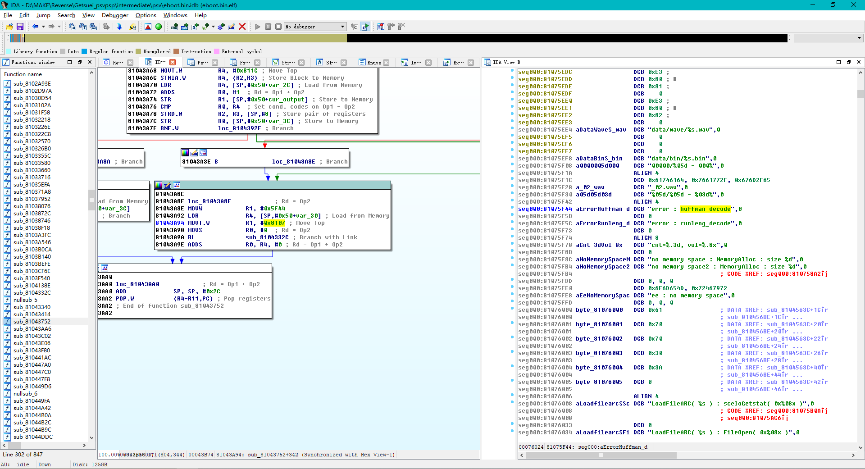Click the IDA View-B horizontal scrollbar thumb
Screen dimensions: 865x469
pos(601,455)
